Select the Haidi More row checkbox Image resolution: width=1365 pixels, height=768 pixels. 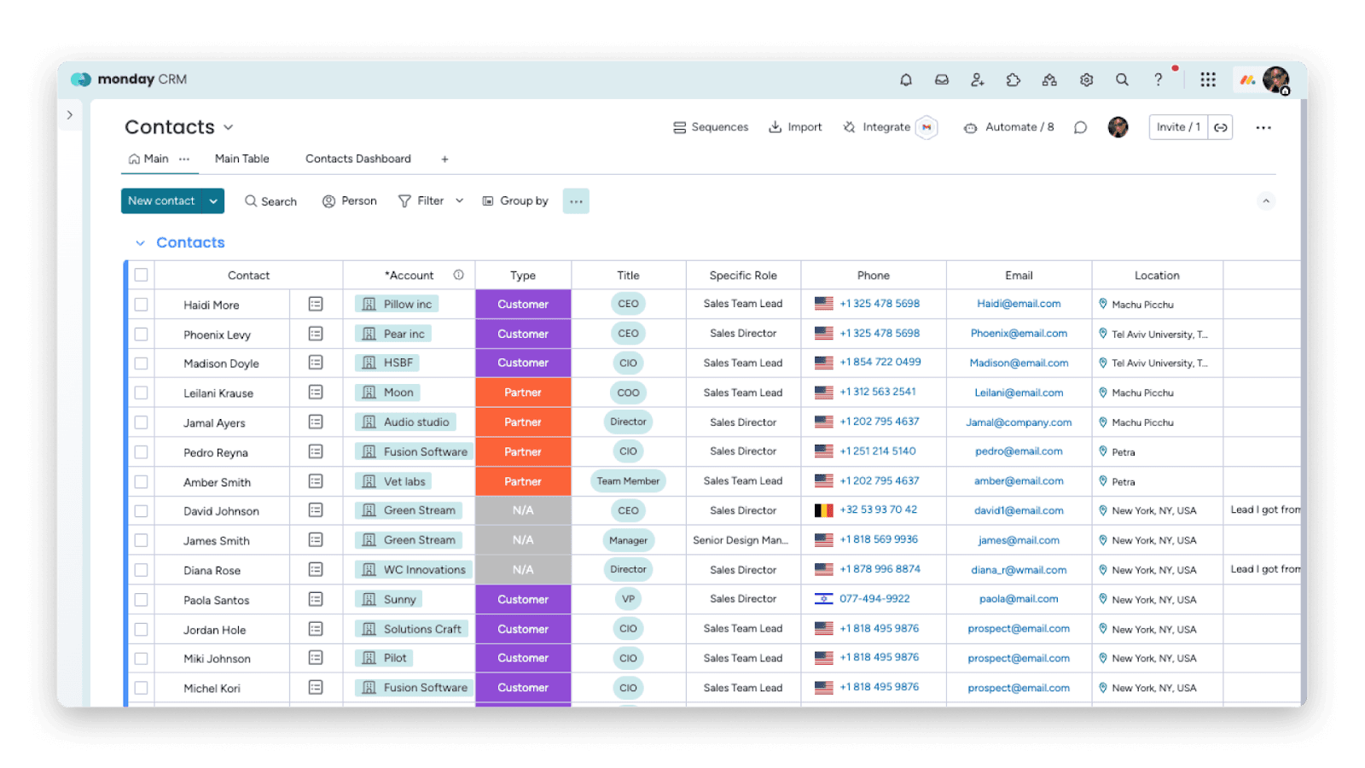[141, 305]
